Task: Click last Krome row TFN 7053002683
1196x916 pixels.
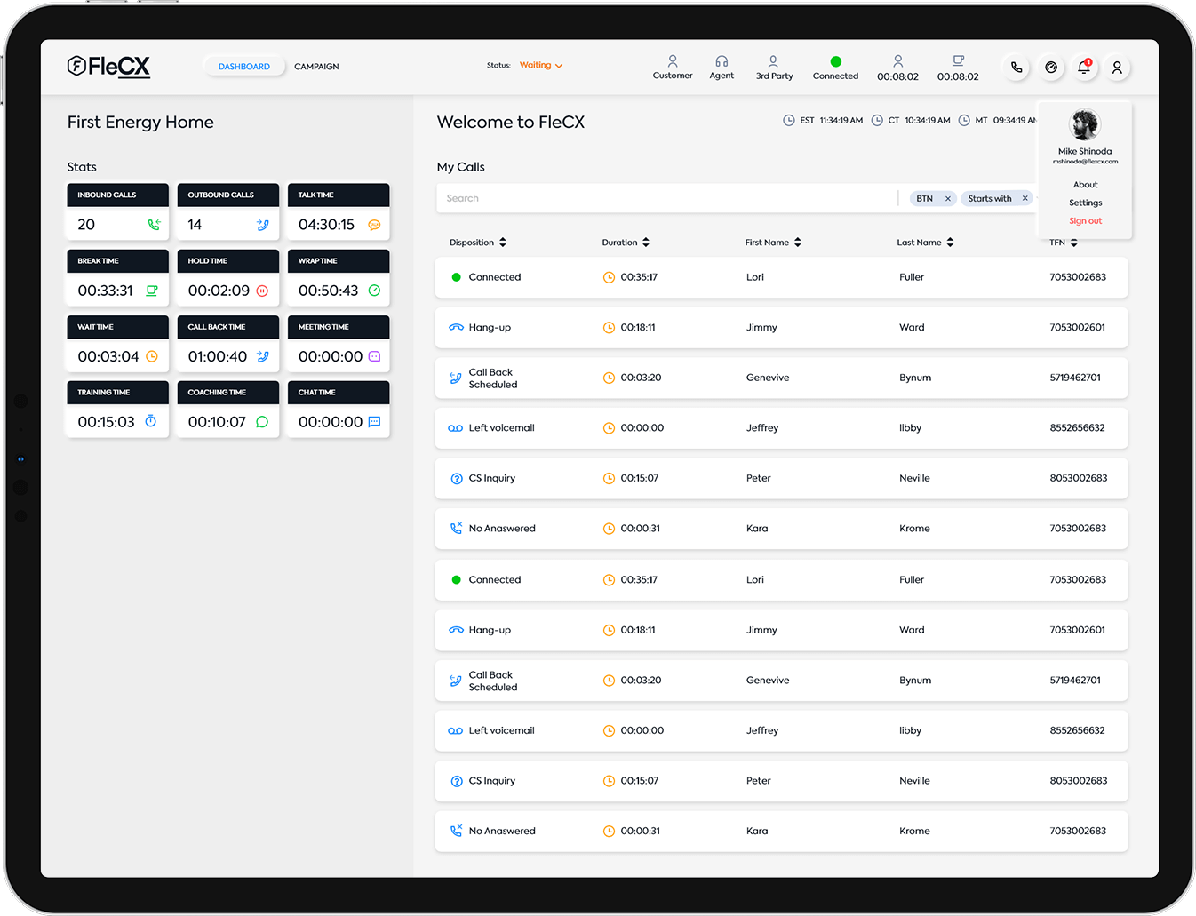Action: pos(1078,831)
